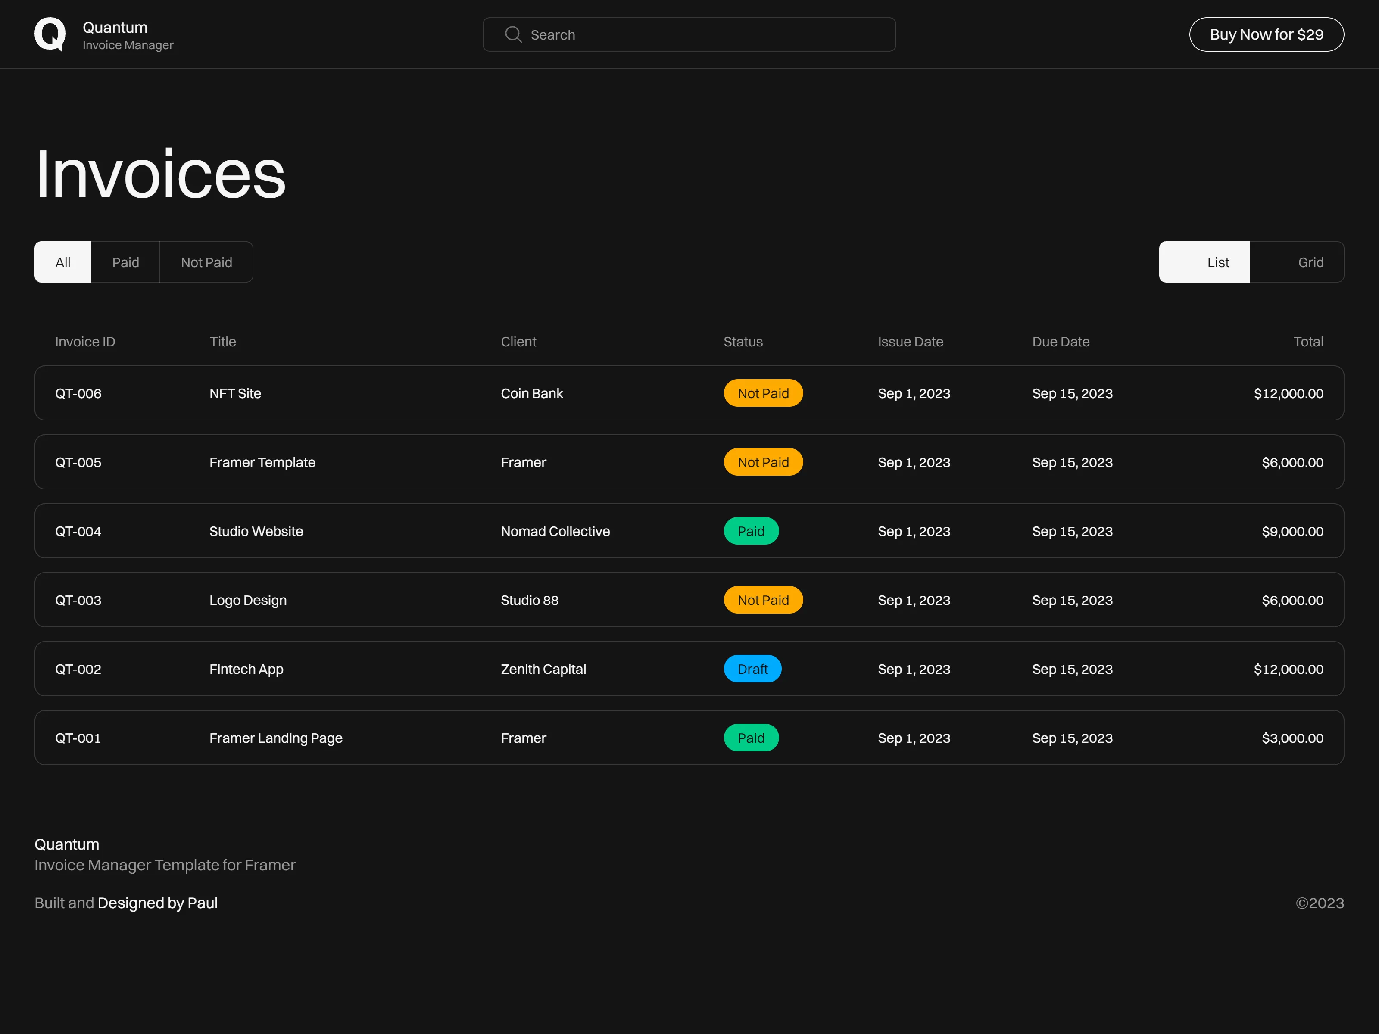Screen dimensions: 1379x1034
Task: Click the Zenith Capital client name
Action: [x=543, y=670]
